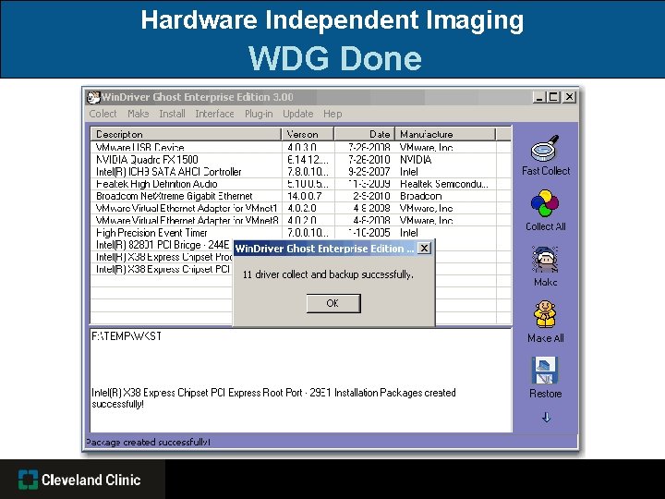
Task: Open the Install menu
Action: pos(172,114)
